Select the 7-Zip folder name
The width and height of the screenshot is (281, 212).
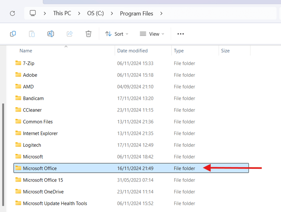[x=29, y=63]
